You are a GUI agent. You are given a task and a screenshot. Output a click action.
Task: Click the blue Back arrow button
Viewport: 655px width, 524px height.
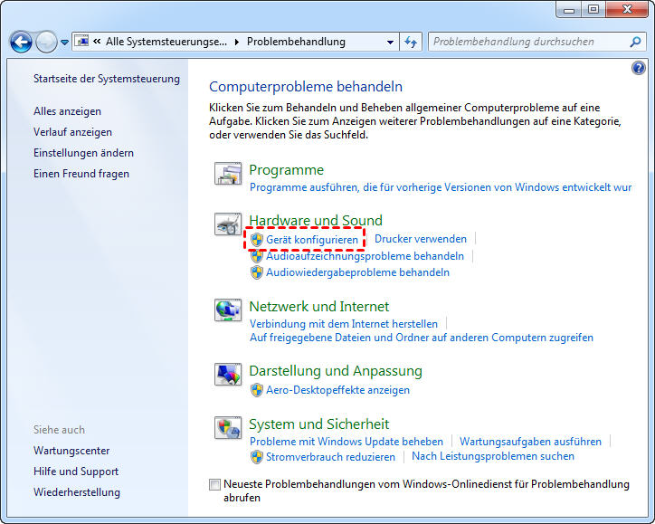coord(21,42)
